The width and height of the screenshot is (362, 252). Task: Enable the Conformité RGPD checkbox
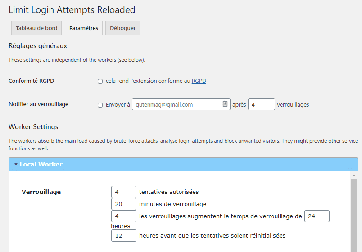coord(100,81)
